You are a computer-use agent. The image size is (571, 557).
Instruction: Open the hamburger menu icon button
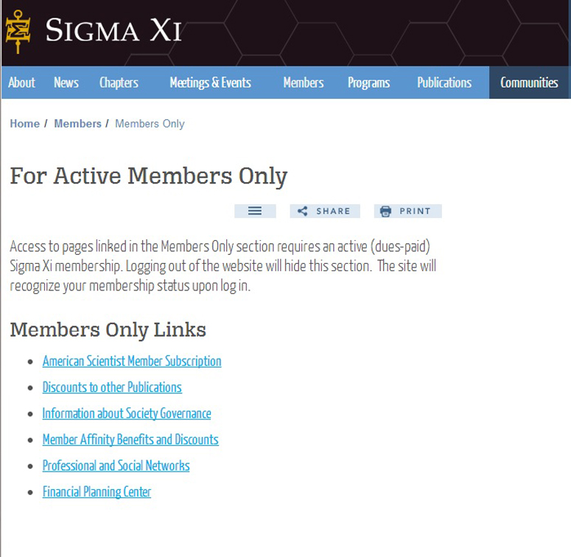[x=255, y=211]
